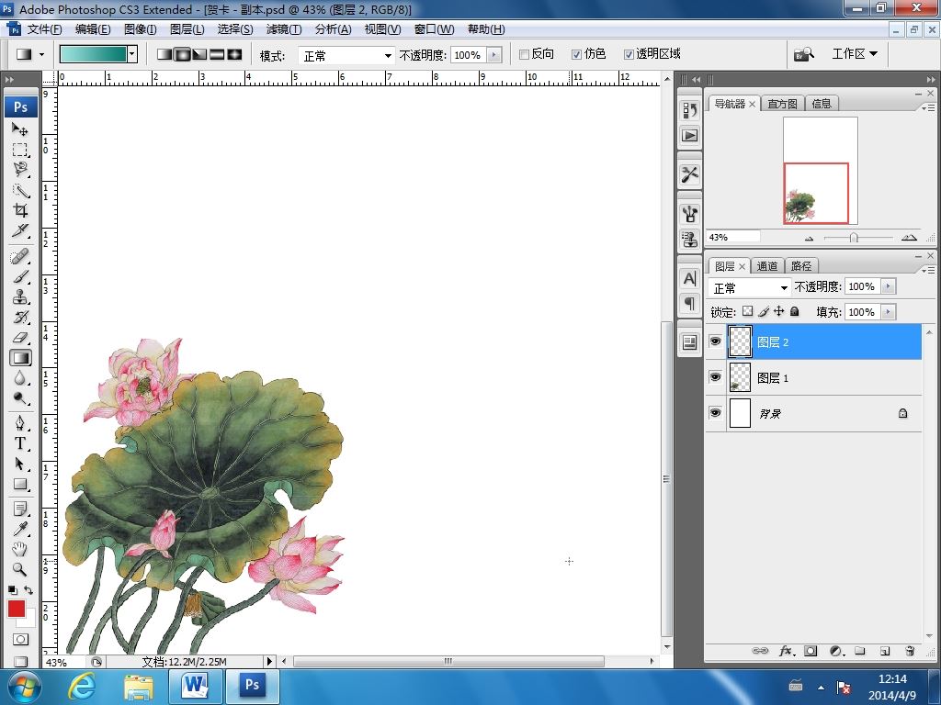The width and height of the screenshot is (941, 705).
Task: Switch to the 通道 (Channels) tab
Action: (767, 266)
